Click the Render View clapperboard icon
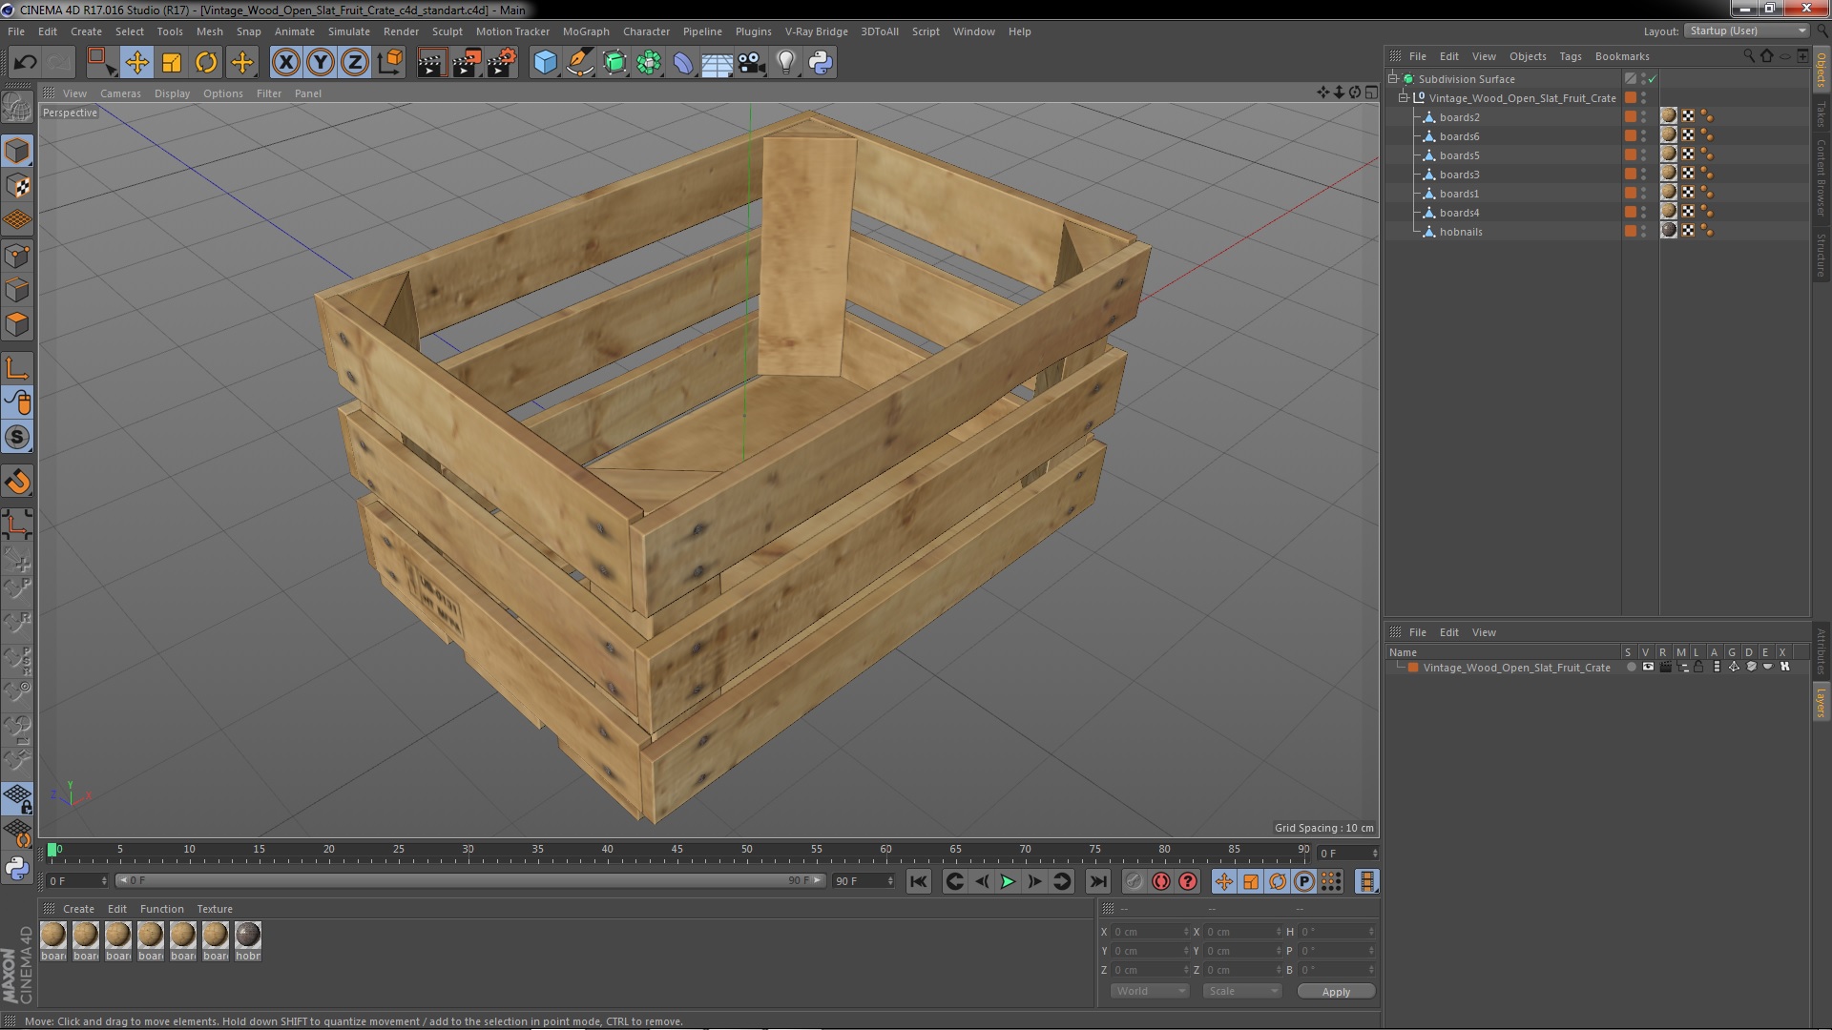 click(x=431, y=63)
